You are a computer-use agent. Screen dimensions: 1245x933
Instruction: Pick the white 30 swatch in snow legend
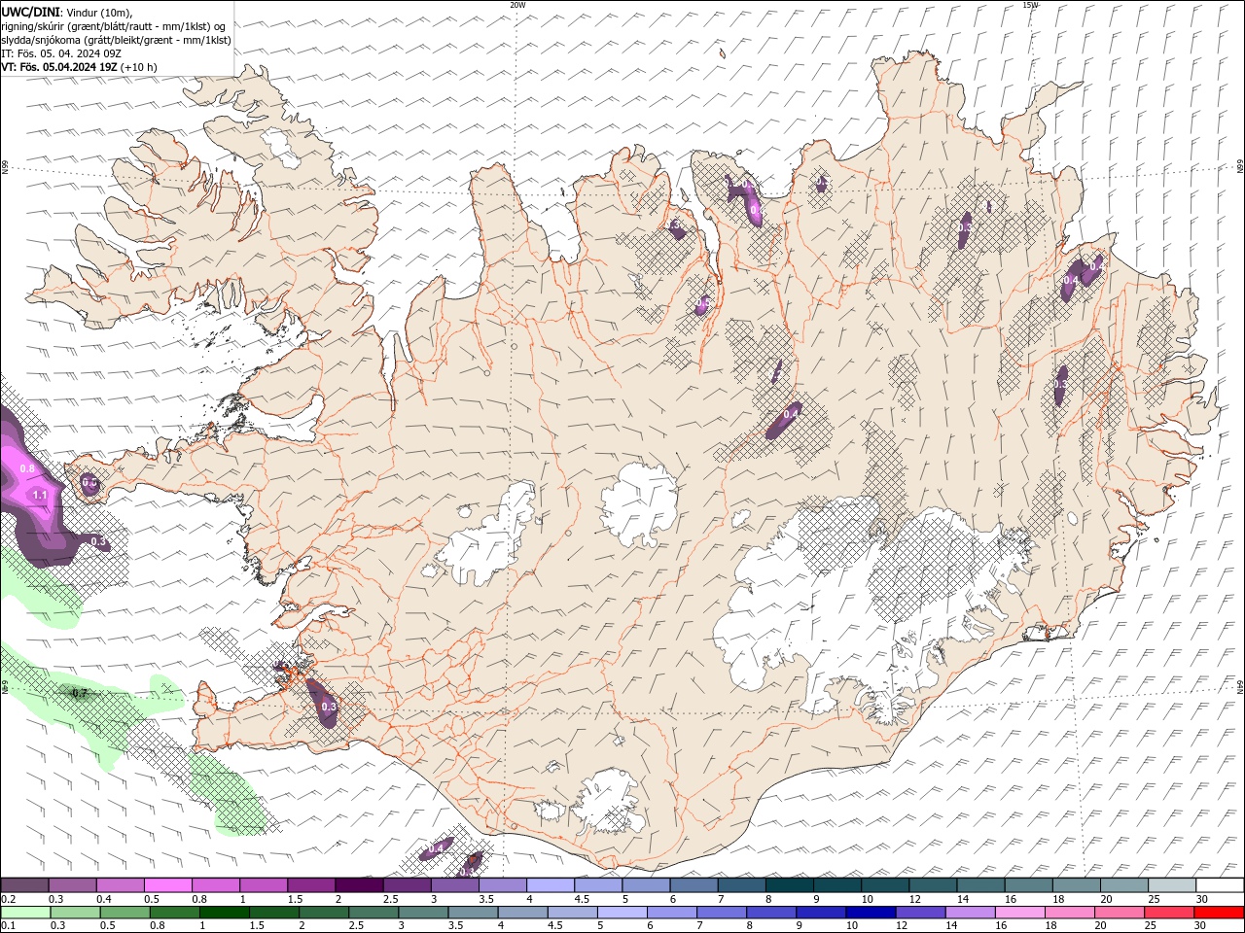1220,885
